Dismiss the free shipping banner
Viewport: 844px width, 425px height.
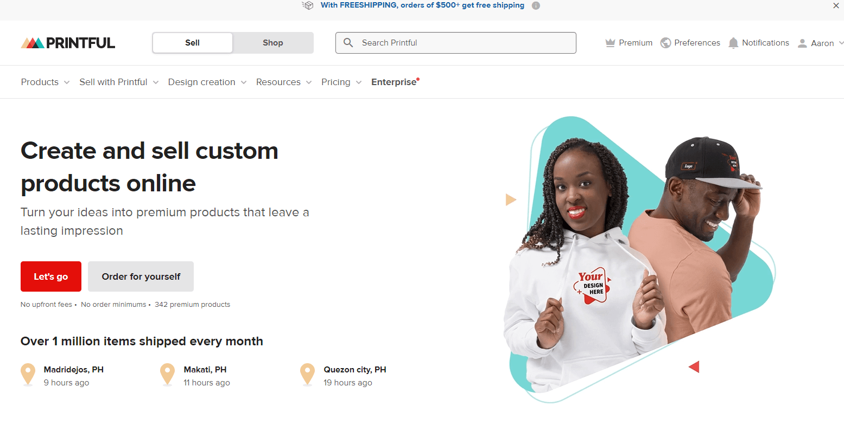(836, 5)
